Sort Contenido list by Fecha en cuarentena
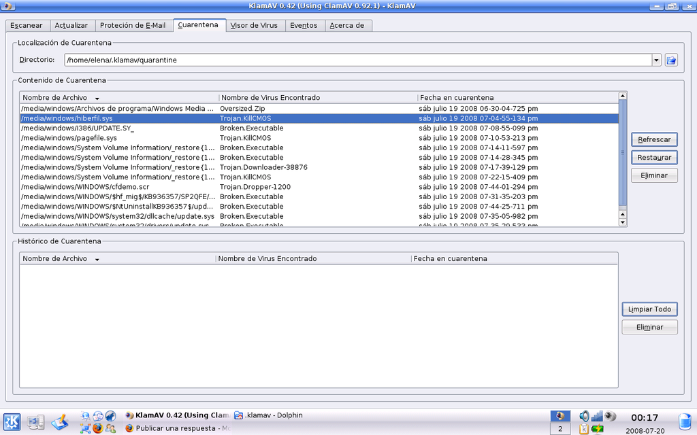 (x=518, y=98)
